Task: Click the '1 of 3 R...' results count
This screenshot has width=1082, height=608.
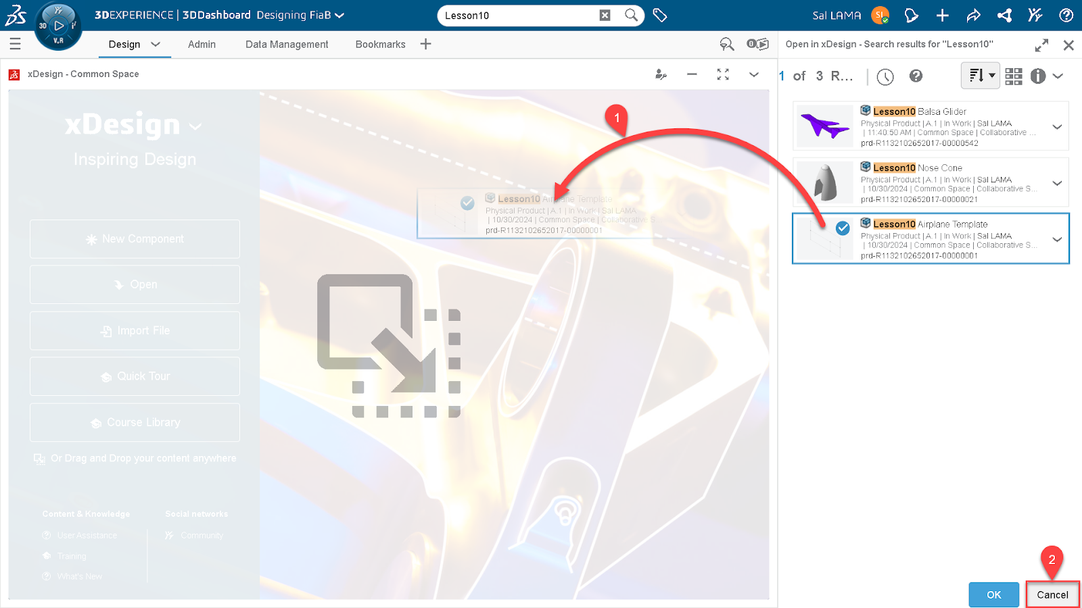Action: [816, 76]
